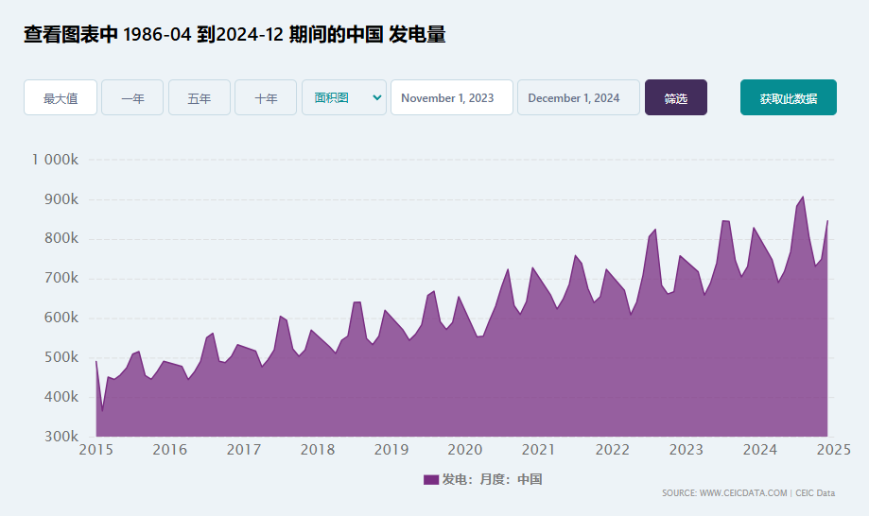Click the 2015 label on the x-axis

click(96, 450)
